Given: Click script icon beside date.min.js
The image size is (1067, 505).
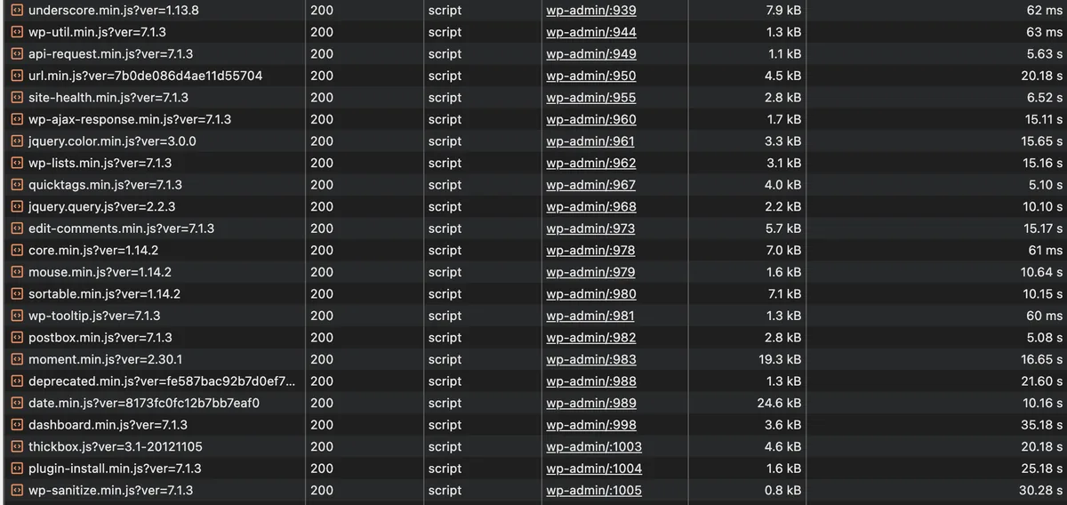Looking at the screenshot, I should point(16,404).
